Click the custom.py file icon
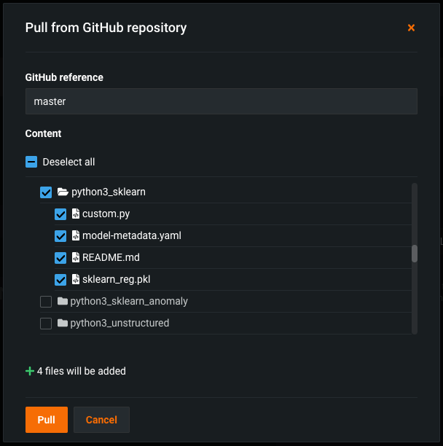 point(75,214)
